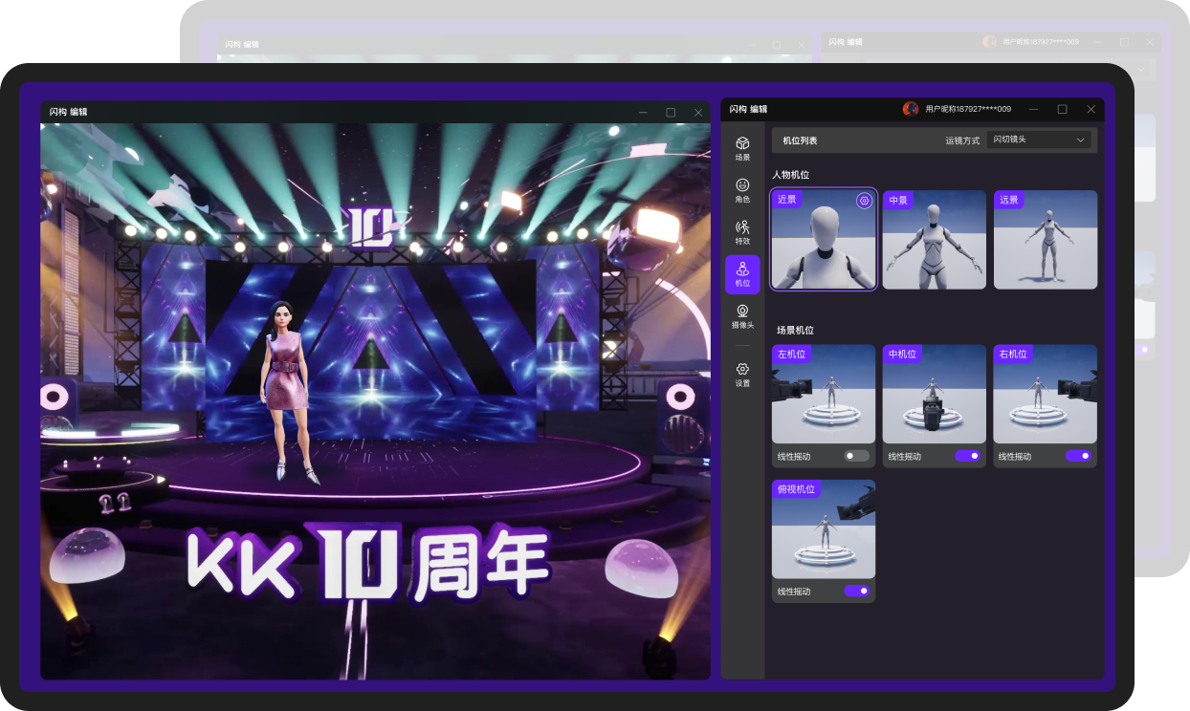
Task: Click the user avatar icon
Action: pyautogui.click(x=911, y=109)
